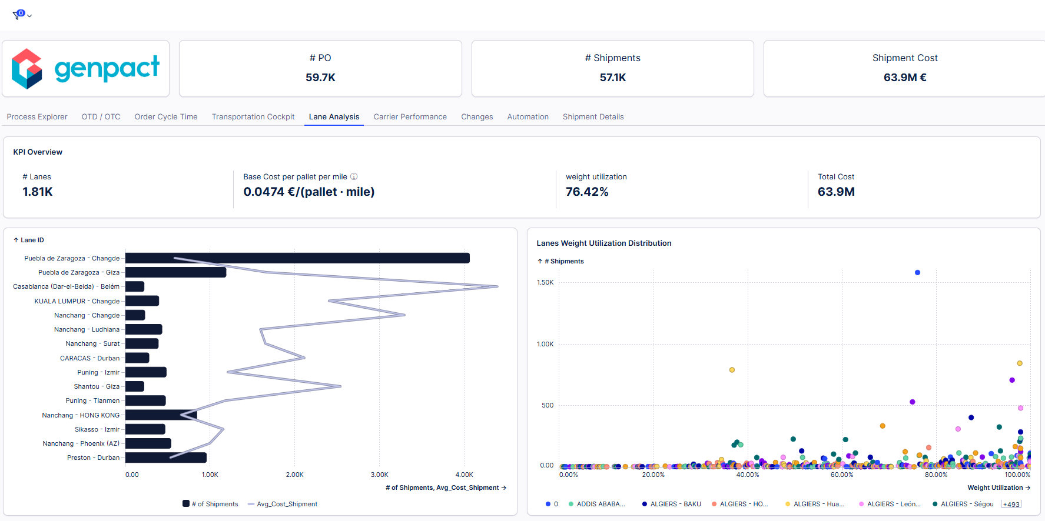Toggle the ALGIERS - BAKU legend entry
This screenshot has height=521, width=1045.
coord(671,504)
